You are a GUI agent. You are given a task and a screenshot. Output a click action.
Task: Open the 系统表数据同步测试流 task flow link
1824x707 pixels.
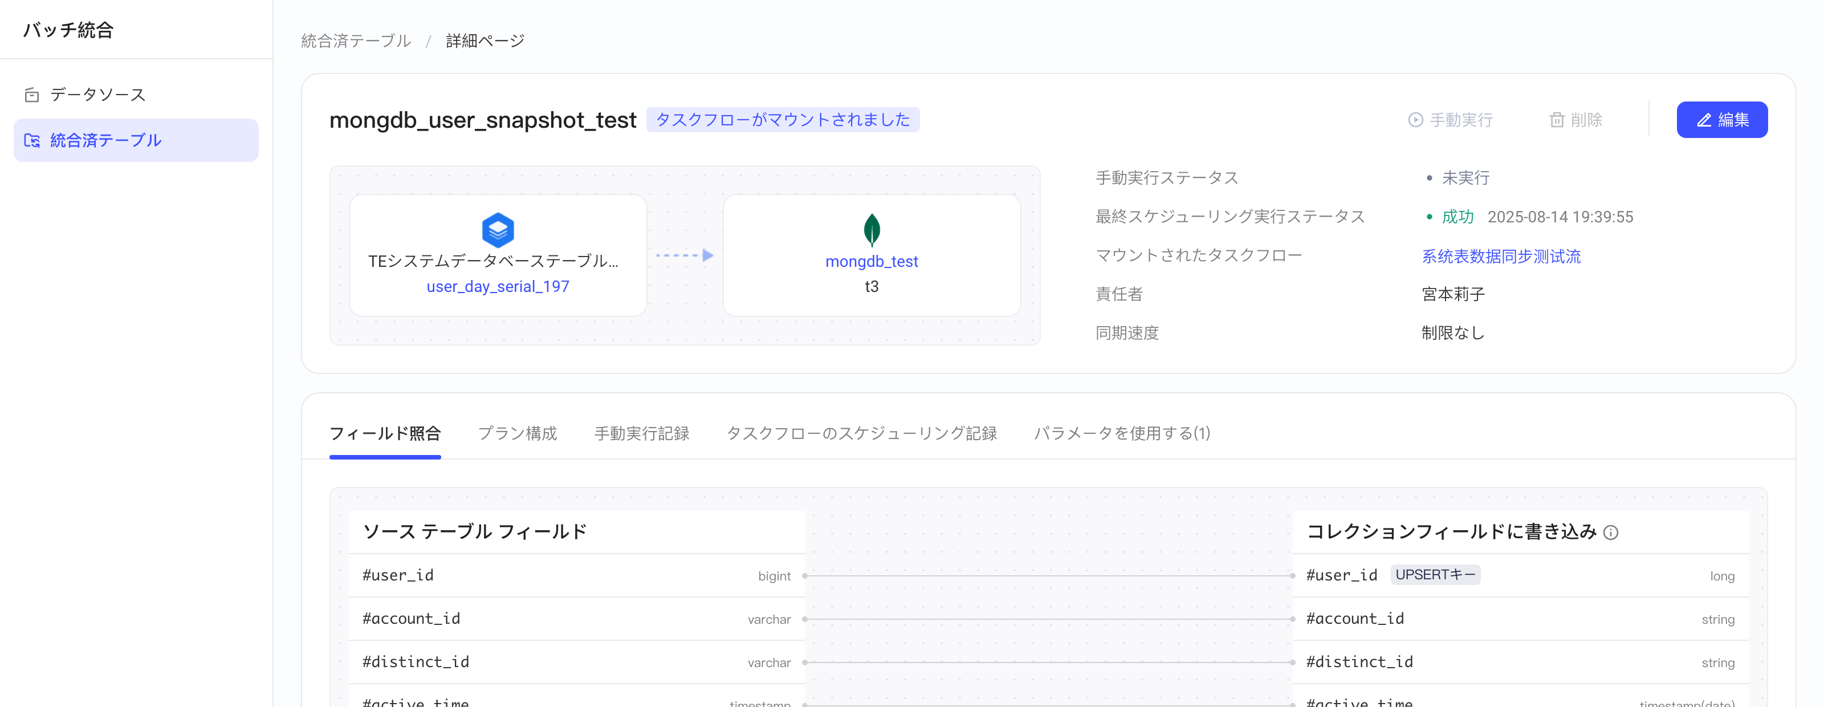[x=1501, y=256]
